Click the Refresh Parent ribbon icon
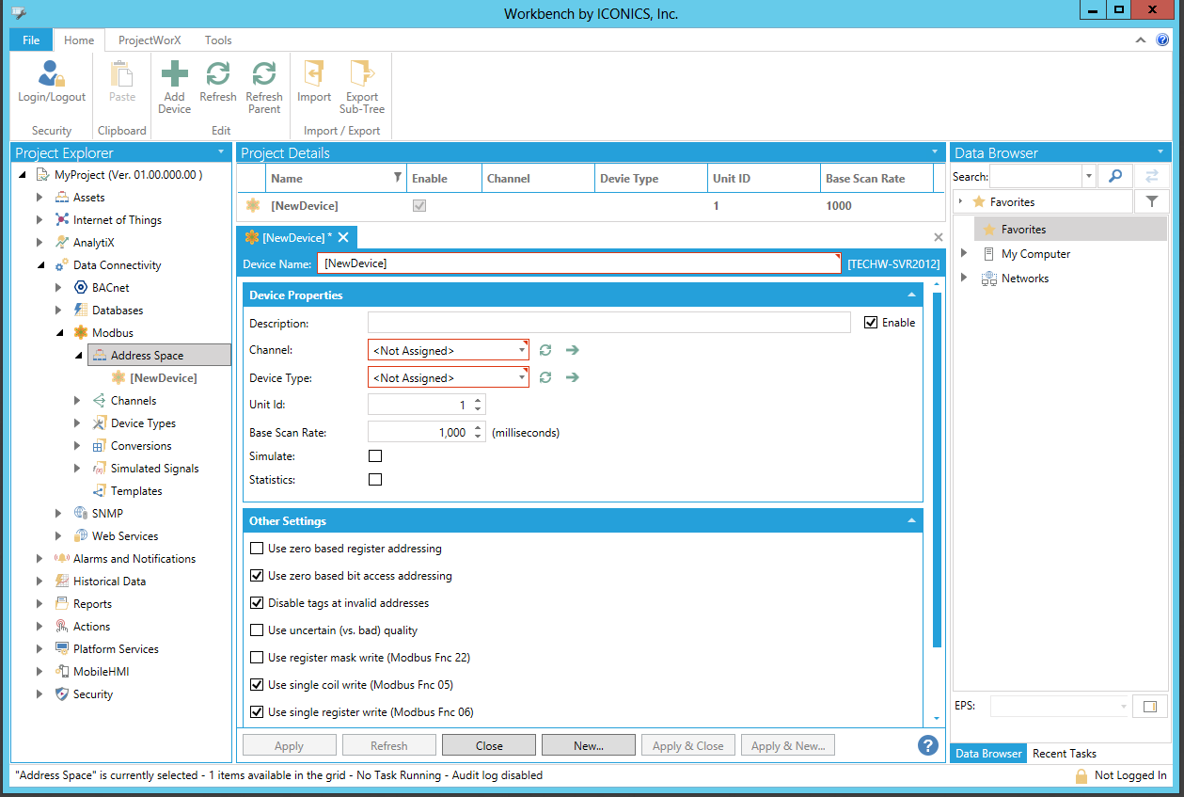 (x=264, y=75)
